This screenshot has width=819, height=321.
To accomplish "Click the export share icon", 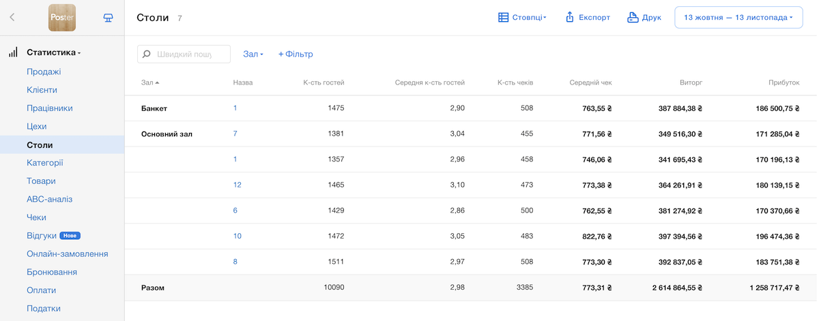I will point(569,18).
